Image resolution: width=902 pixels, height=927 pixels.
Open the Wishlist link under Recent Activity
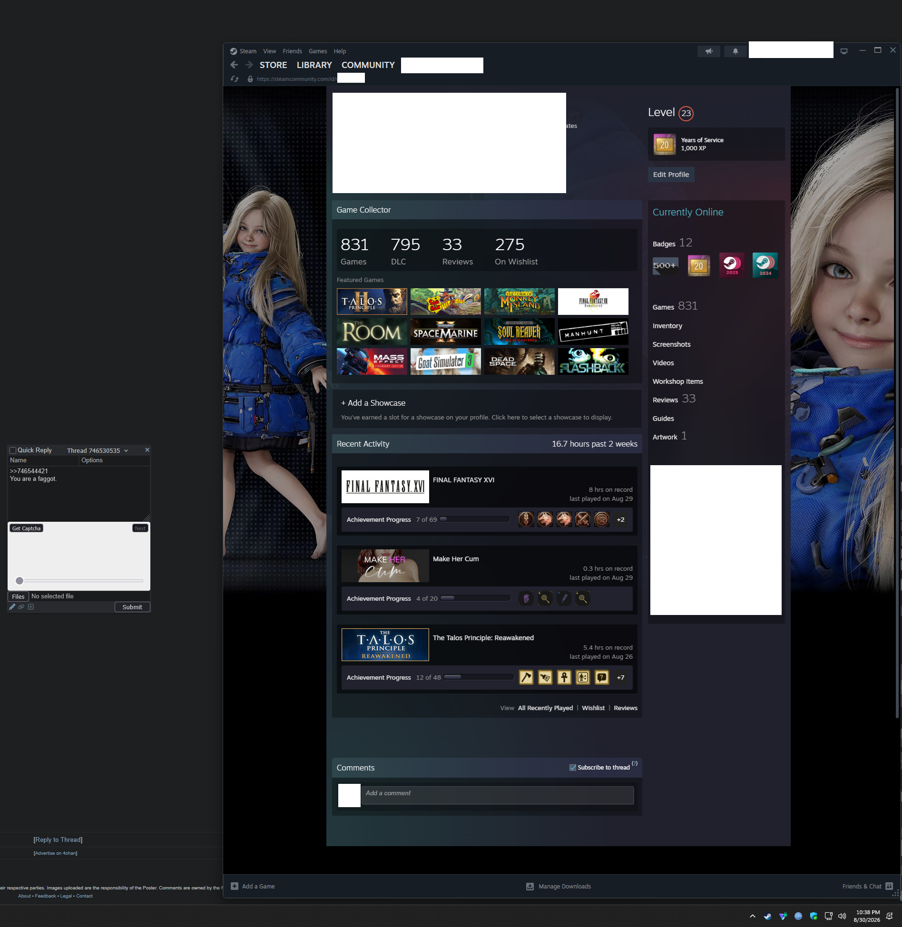pyautogui.click(x=593, y=708)
